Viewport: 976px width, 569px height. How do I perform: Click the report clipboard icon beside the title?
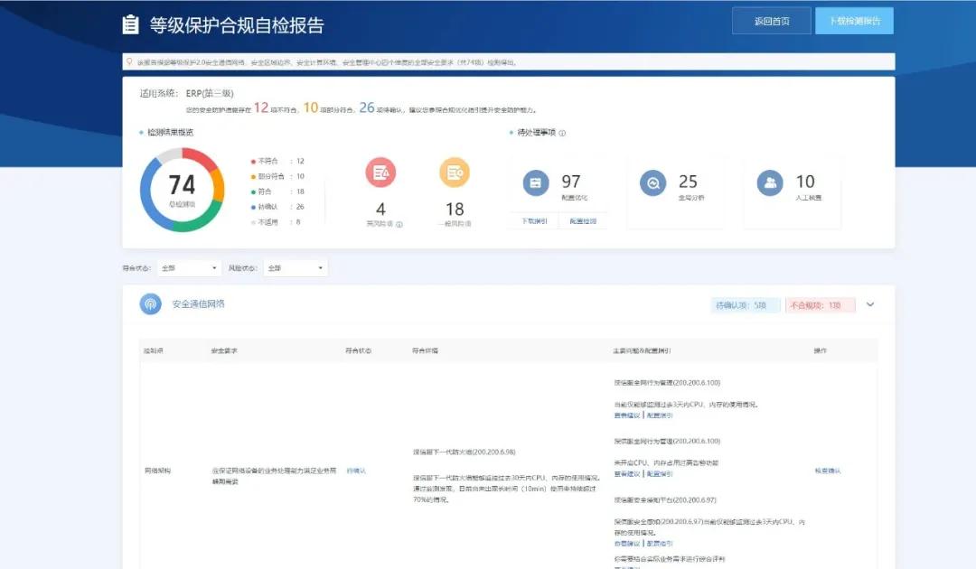tap(131, 24)
